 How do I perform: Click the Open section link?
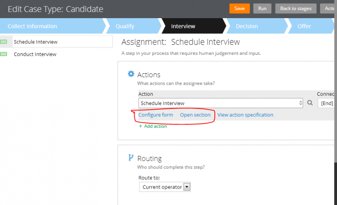pyautogui.click(x=195, y=115)
